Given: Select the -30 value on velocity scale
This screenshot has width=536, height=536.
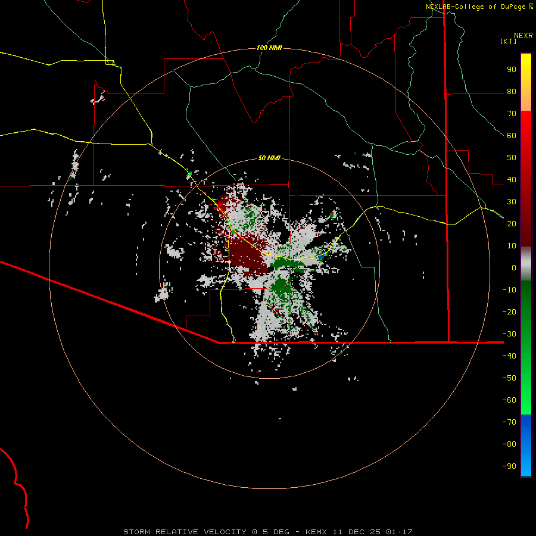Looking at the screenshot, I should (509, 334).
